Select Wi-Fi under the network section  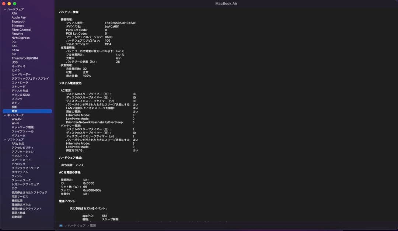point(15,123)
